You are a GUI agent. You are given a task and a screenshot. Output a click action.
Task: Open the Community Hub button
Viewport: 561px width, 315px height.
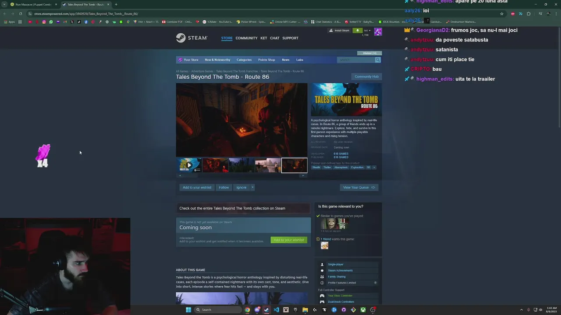point(366,77)
